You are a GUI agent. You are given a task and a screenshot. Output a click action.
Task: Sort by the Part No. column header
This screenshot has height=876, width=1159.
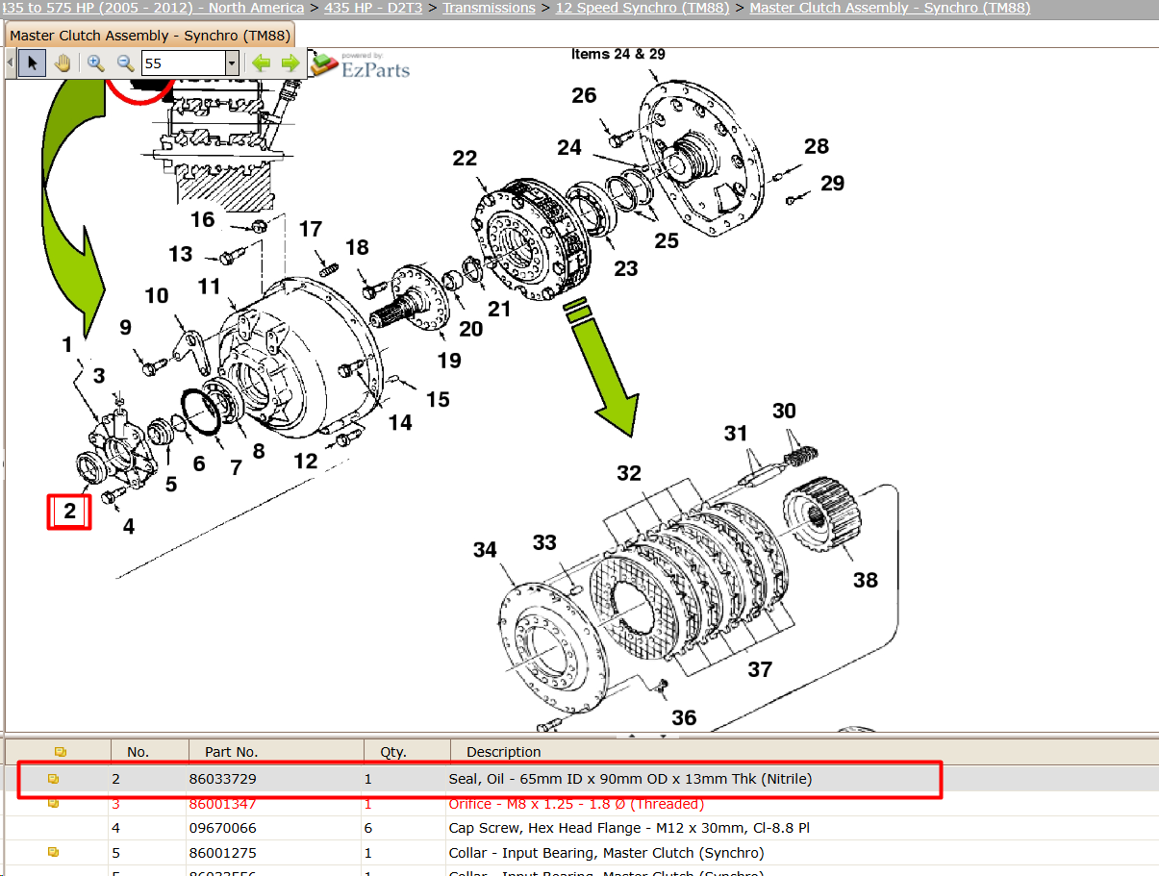point(231,752)
